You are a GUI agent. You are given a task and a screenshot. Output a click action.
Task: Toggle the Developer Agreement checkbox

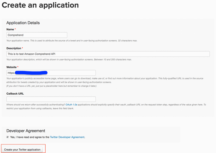(8, 137)
